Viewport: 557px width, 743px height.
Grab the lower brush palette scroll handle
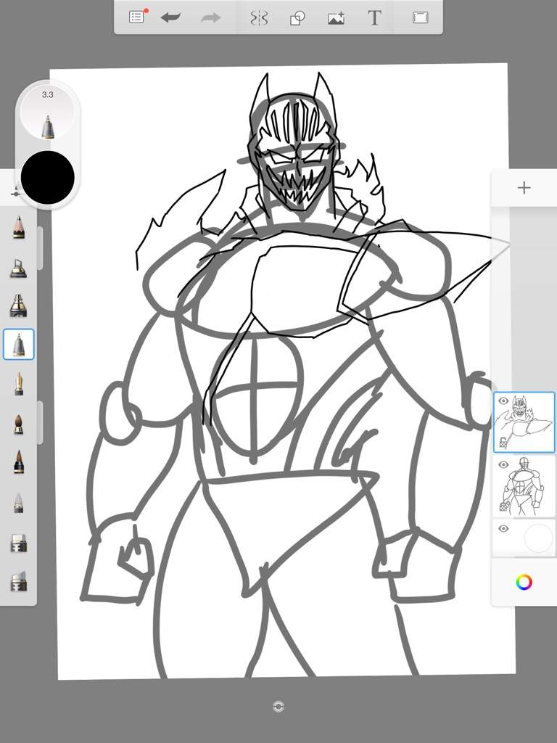point(40,422)
